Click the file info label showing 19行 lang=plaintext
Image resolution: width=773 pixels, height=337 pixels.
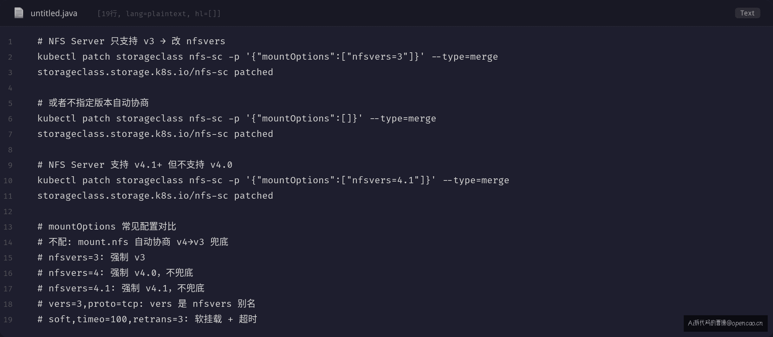point(159,14)
